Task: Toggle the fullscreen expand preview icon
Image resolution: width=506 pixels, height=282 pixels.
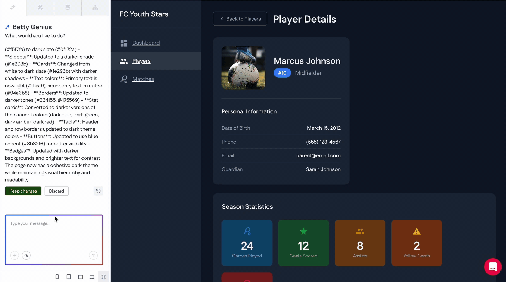Action: click(x=103, y=277)
